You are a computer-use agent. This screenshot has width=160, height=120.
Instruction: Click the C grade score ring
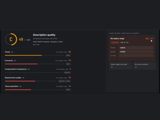pyautogui.click(x=11, y=39)
